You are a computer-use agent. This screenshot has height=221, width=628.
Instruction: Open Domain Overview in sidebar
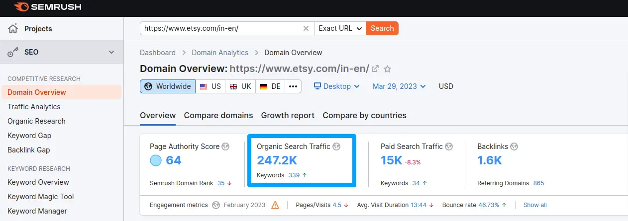tap(61, 92)
